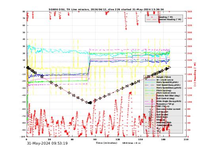The image size is (206, 154).
Task: Click the 90 tick on the time axis
Action: (95, 139)
